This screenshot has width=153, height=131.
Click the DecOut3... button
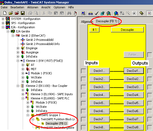click(x=134, y=87)
